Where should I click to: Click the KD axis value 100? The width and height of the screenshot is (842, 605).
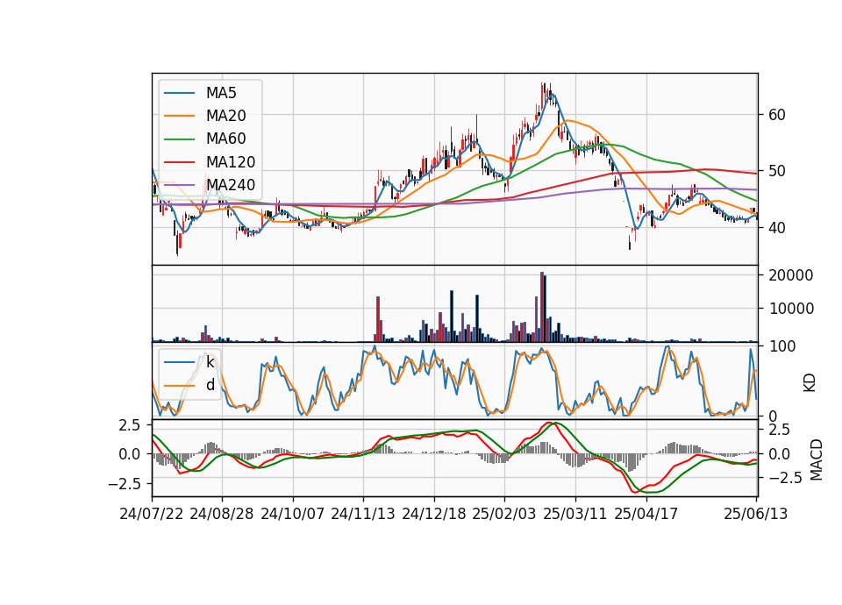coord(782,346)
